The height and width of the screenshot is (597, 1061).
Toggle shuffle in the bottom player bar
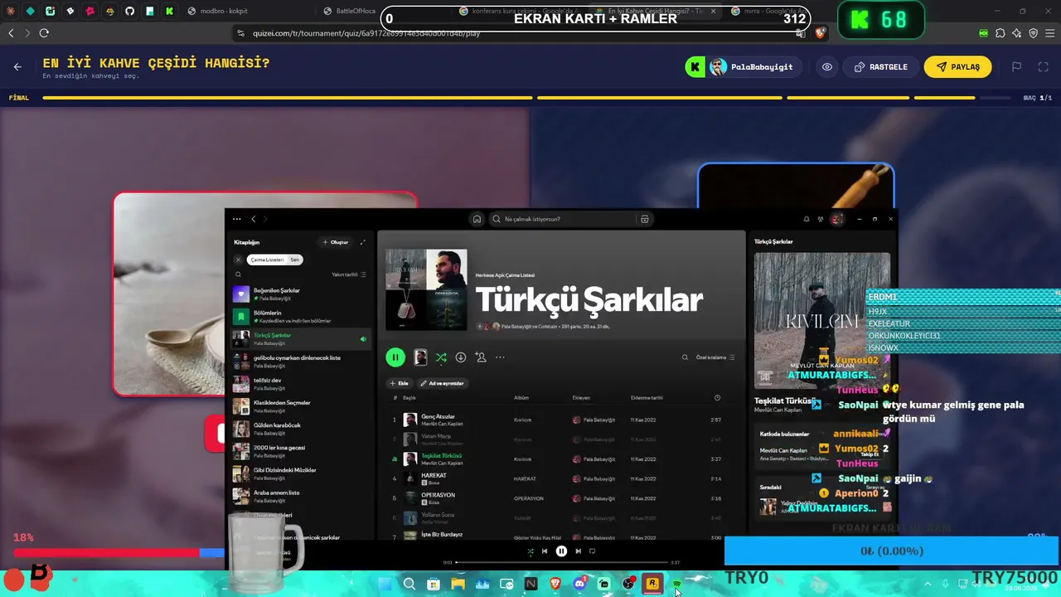[x=530, y=551]
